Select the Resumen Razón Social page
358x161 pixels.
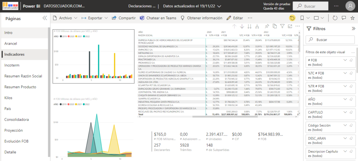click(x=24, y=76)
